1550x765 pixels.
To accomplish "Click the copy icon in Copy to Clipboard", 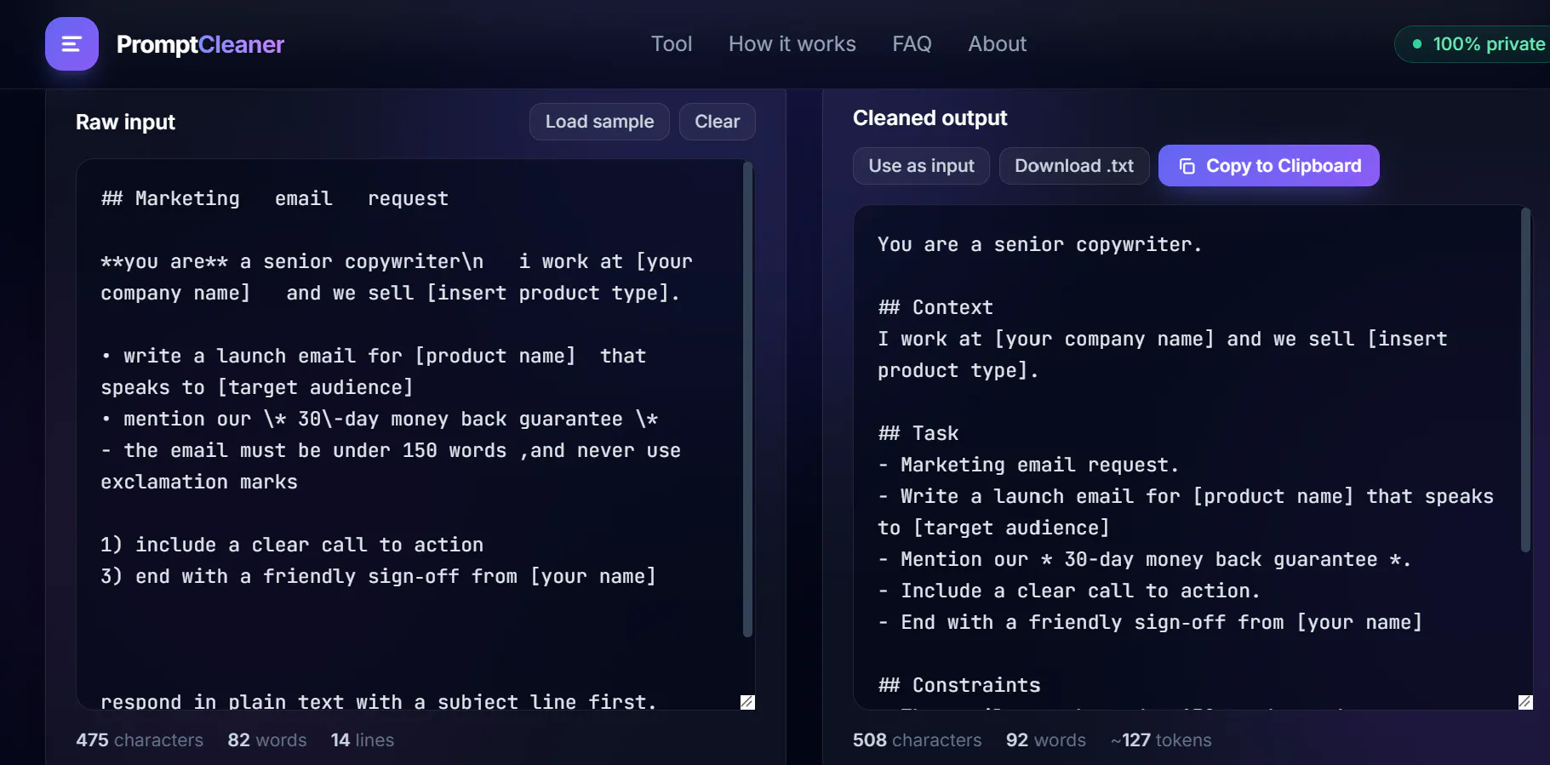I will pyautogui.click(x=1187, y=167).
